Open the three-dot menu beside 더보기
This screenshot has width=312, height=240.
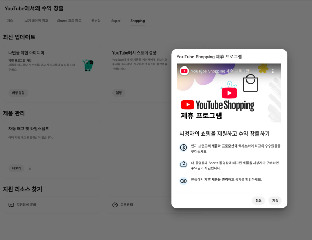tap(30, 168)
